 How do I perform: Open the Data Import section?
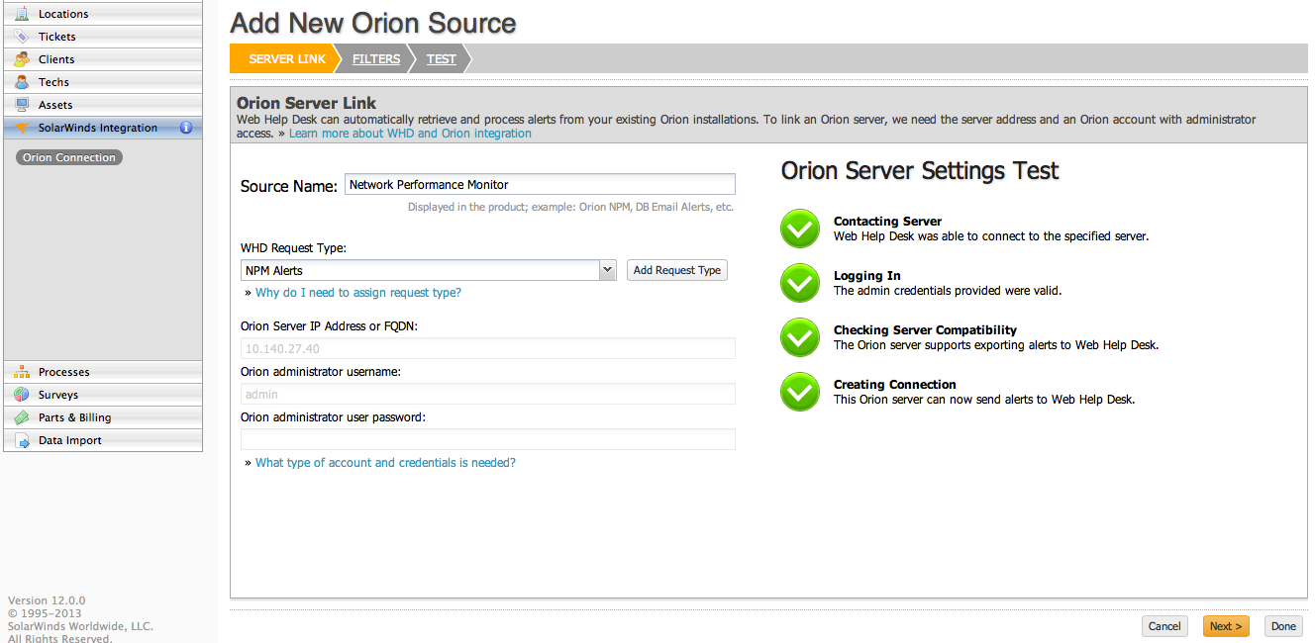click(103, 440)
